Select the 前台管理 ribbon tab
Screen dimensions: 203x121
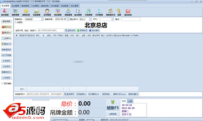click(5, 6)
